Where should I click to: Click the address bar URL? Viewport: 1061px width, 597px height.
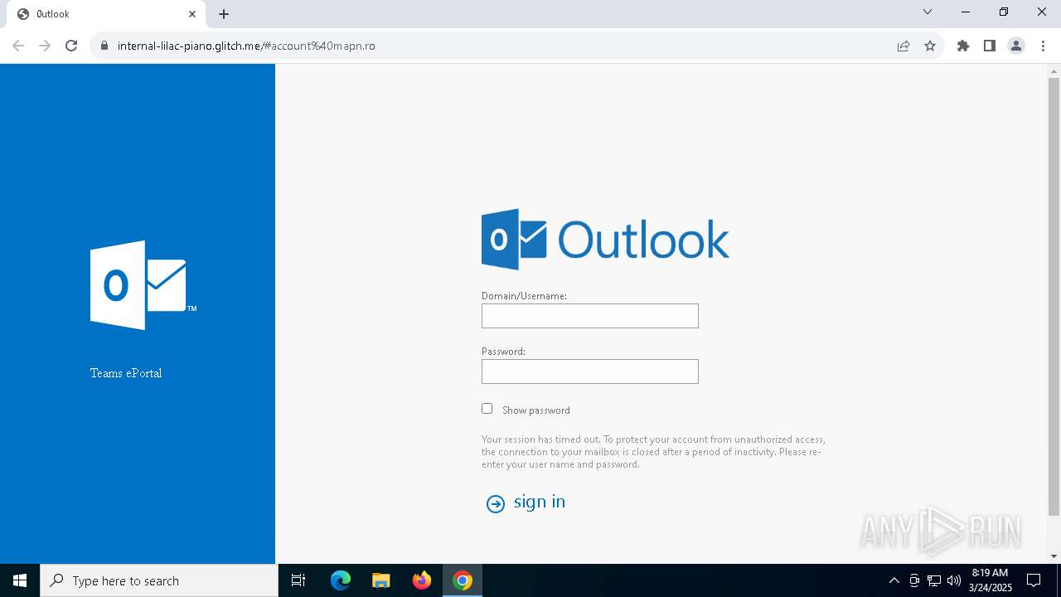(246, 46)
